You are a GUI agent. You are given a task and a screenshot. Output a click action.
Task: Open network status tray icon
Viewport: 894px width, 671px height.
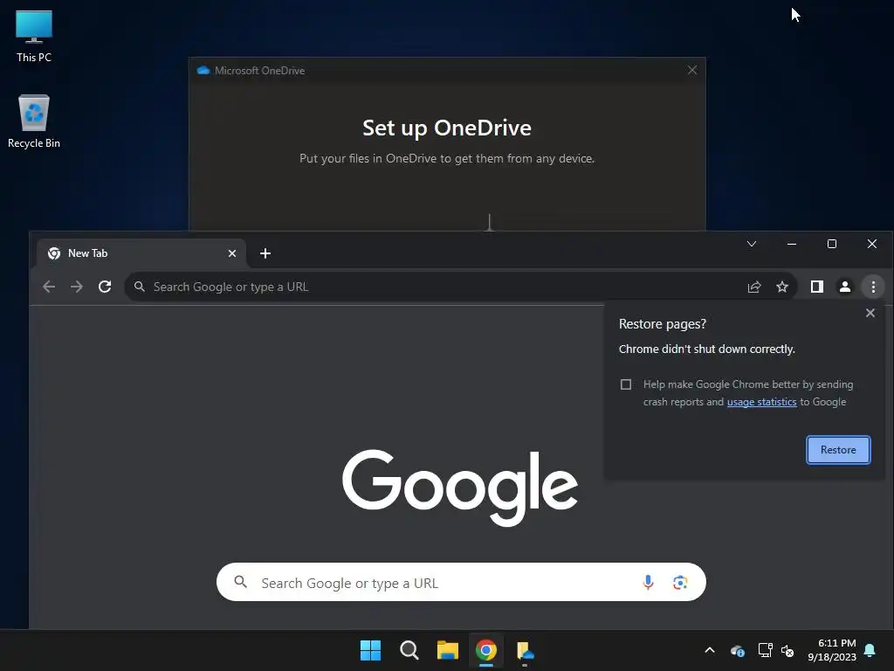click(765, 650)
